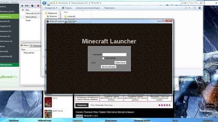Switch to the Информация tab in uTorrent
This screenshot has height=122, width=218.
coord(35,46)
